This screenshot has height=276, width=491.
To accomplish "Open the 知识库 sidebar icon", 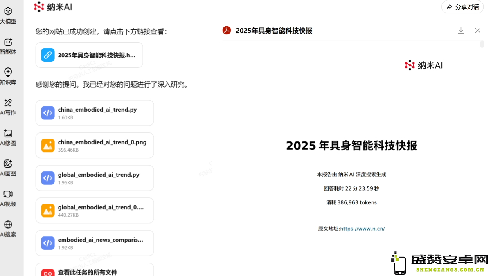I will tap(8, 72).
